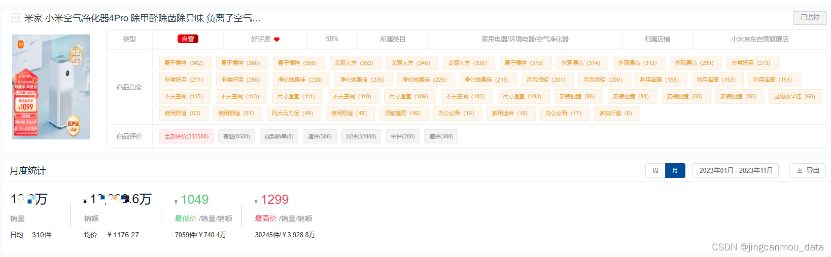Open the category 家用电器/环境电器/空气净化器

525,39
